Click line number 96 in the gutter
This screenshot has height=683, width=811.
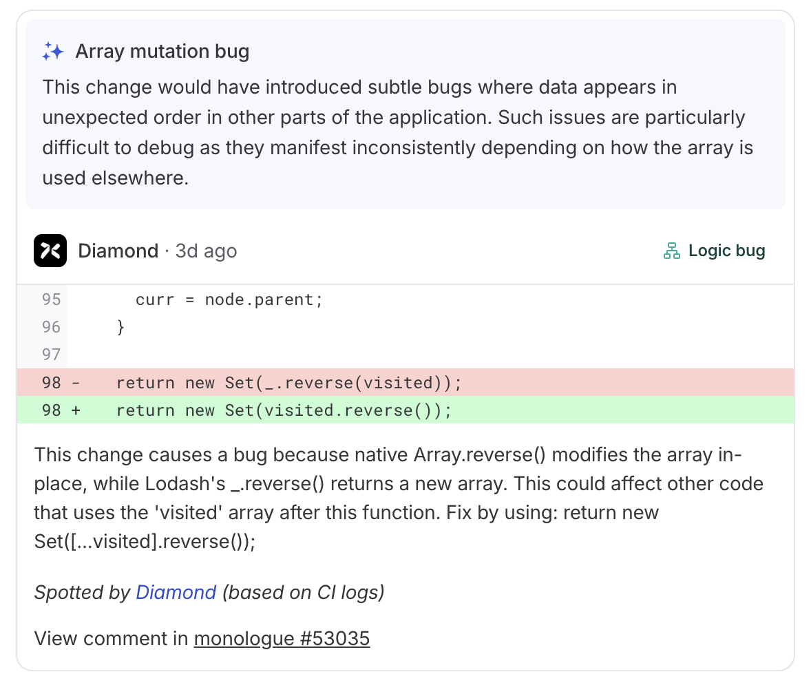point(51,327)
